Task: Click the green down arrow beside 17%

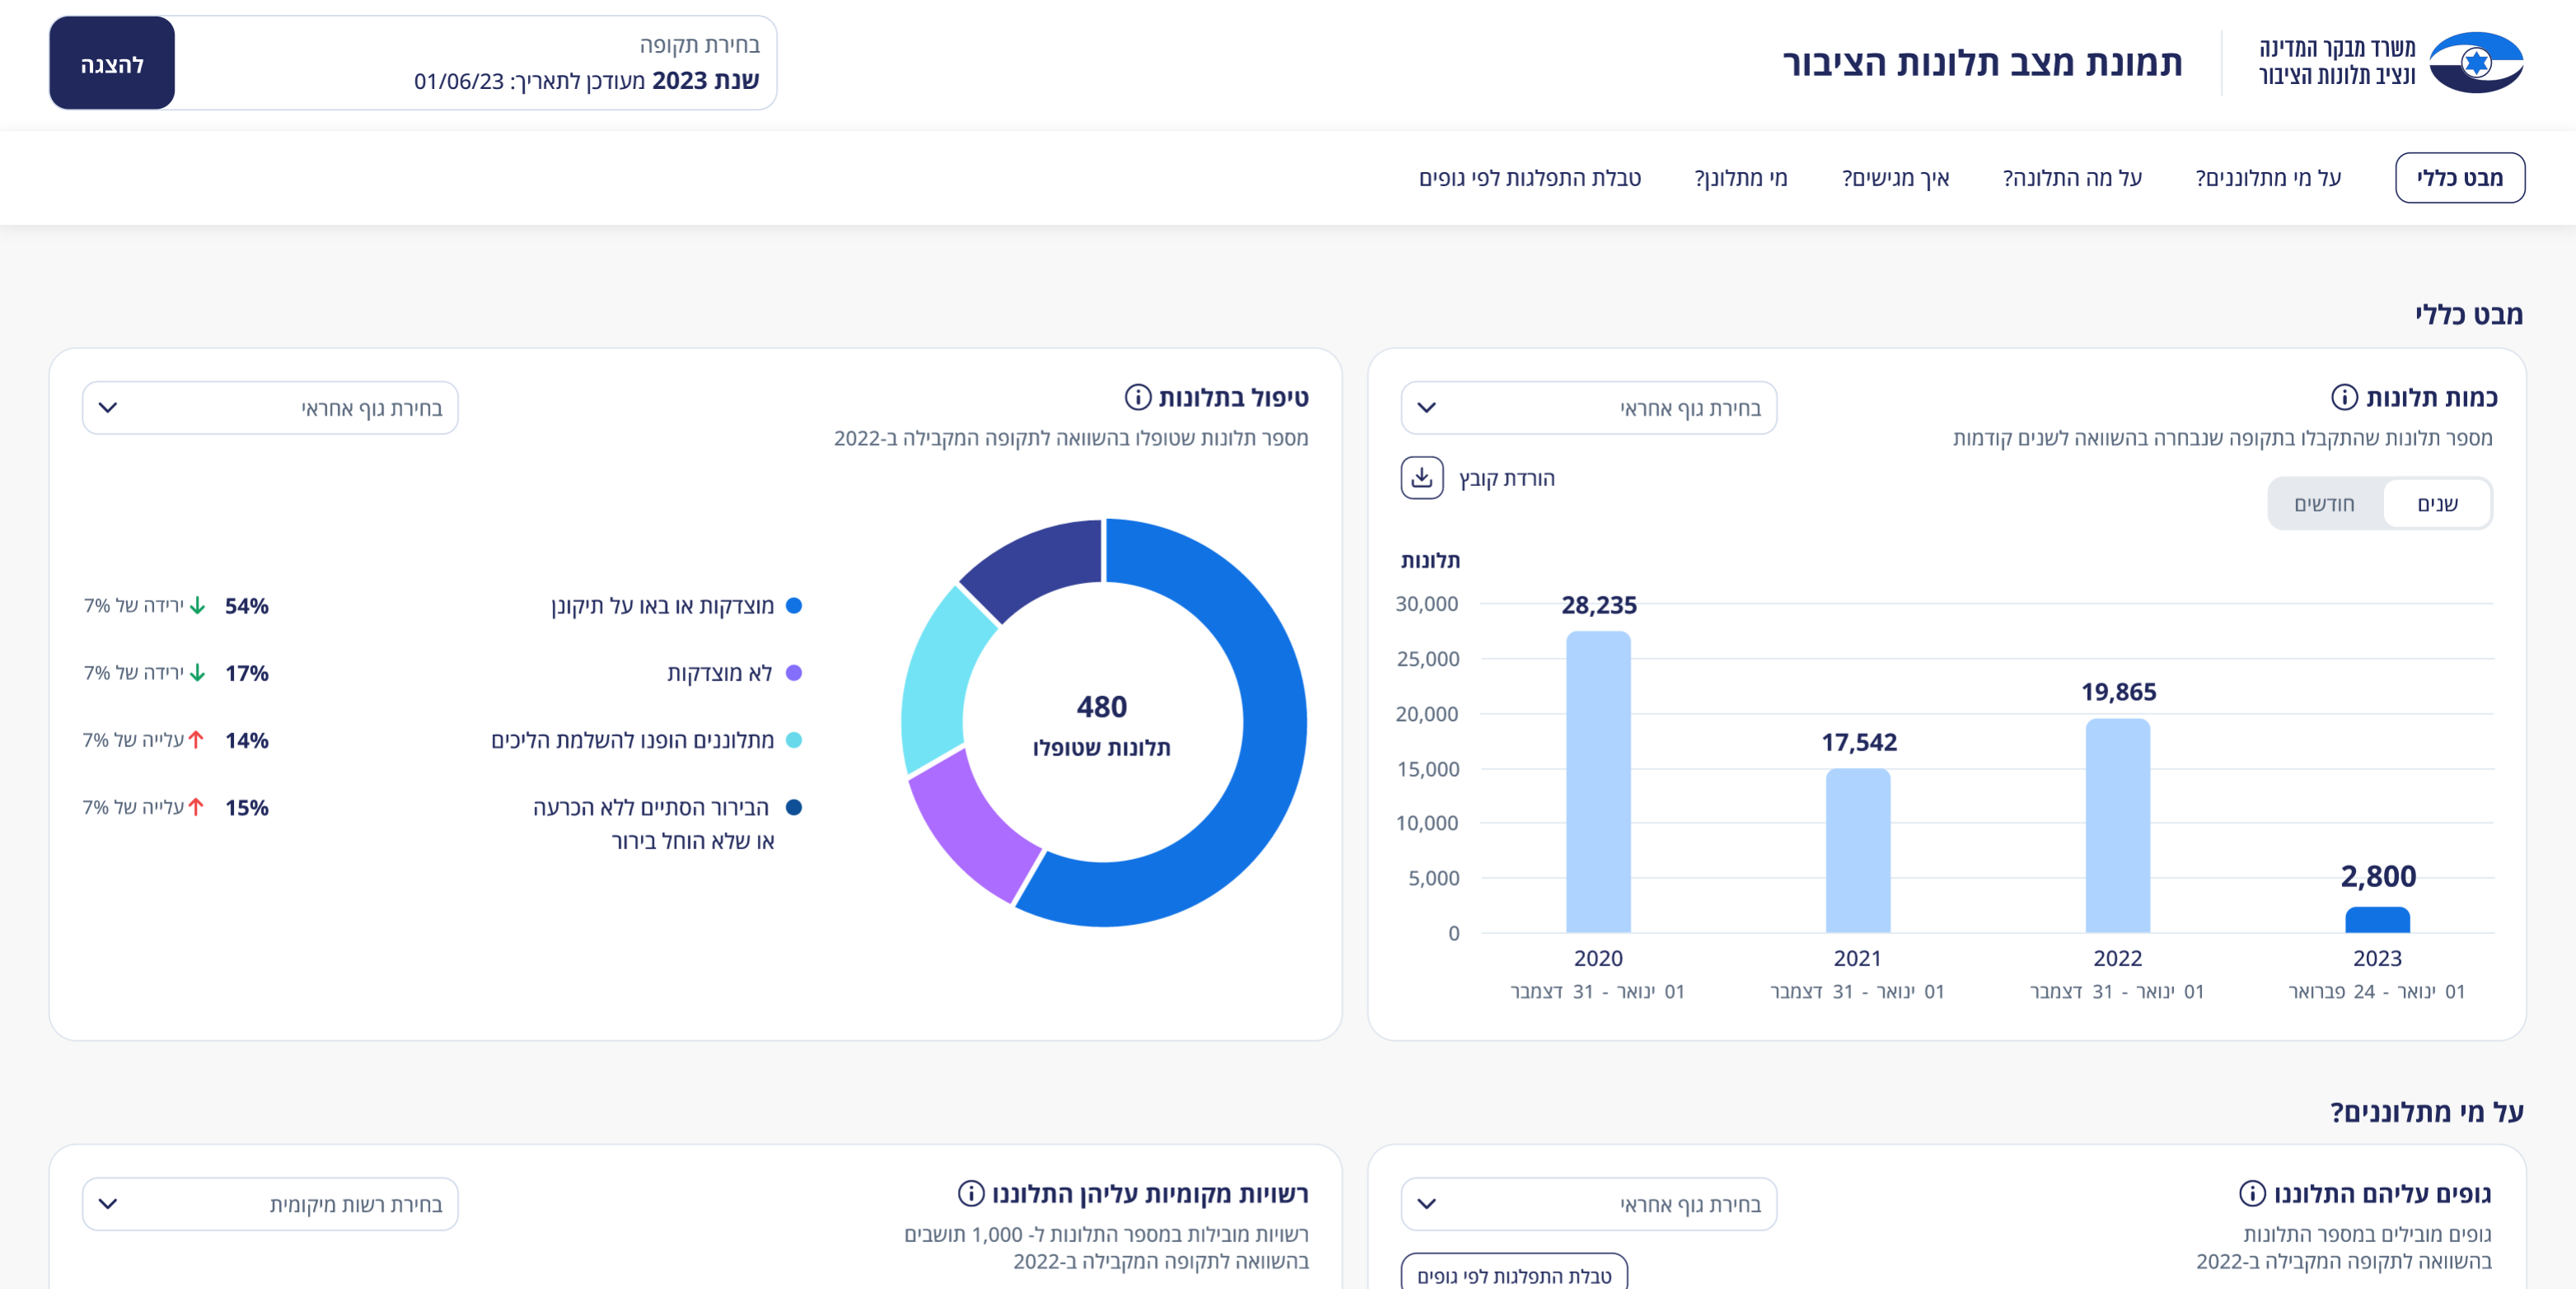Action: coord(197,673)
